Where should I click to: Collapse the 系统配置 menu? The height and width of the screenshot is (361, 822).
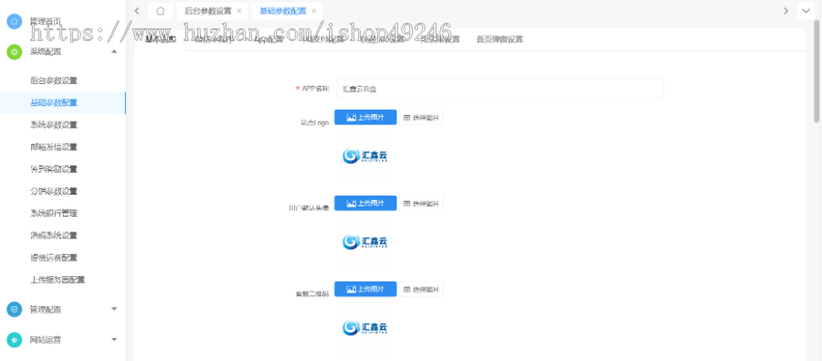(114, 51)
